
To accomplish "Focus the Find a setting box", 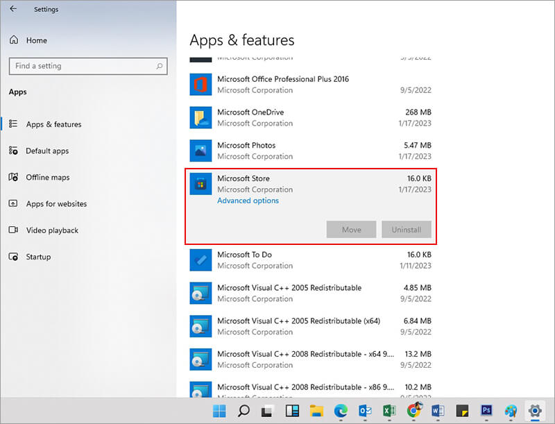I will (88, 66).
